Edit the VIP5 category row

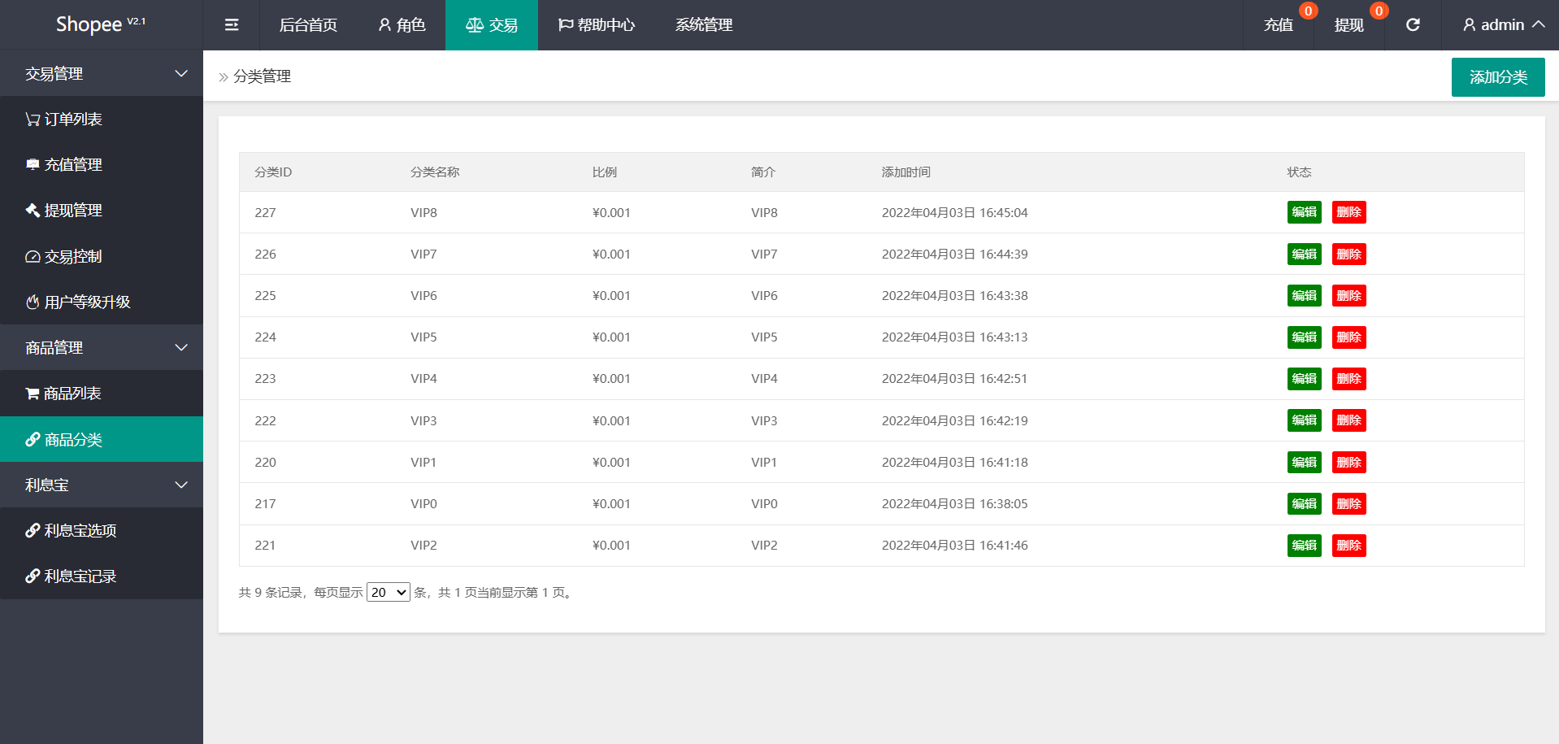coord(1305,337)
